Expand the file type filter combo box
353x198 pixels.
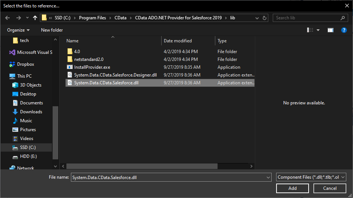point(312,178)
